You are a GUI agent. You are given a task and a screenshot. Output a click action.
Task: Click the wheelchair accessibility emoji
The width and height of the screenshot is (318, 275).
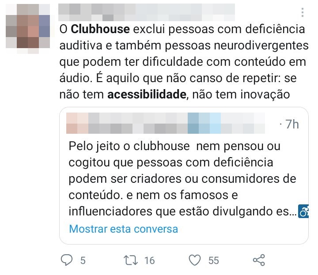tap(303, 211)
